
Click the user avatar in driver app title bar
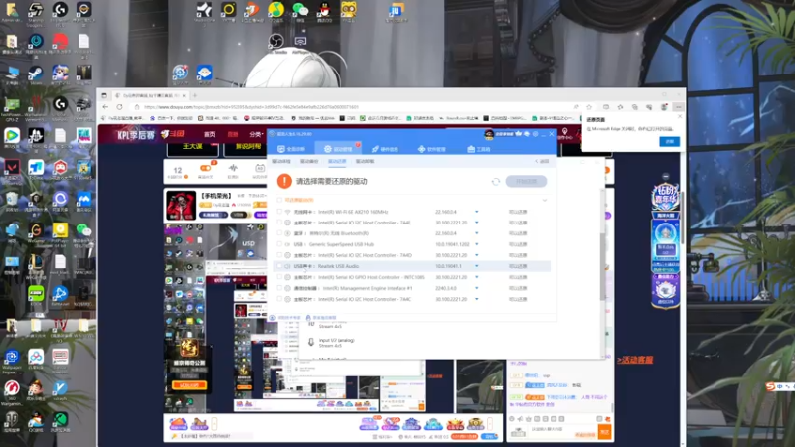[x=489, y=134]
